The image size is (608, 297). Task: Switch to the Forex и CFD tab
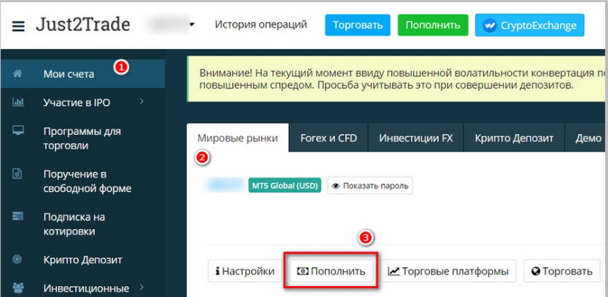[x=328, y=138]
